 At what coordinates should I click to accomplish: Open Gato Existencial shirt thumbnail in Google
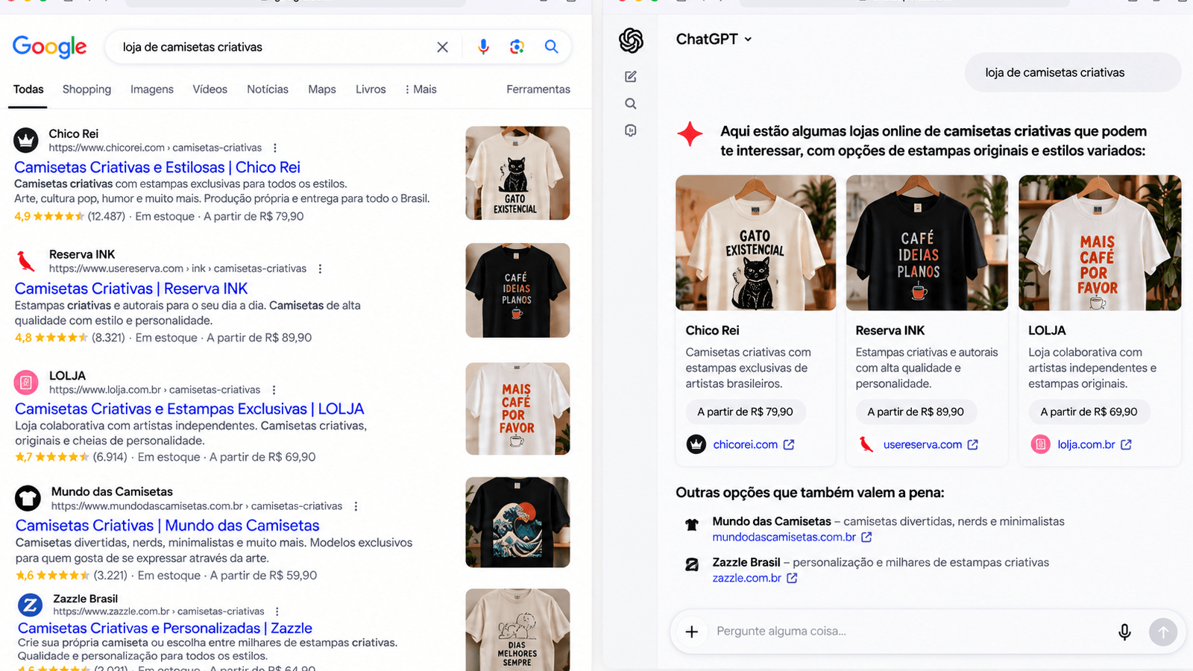tap(517, 173)
